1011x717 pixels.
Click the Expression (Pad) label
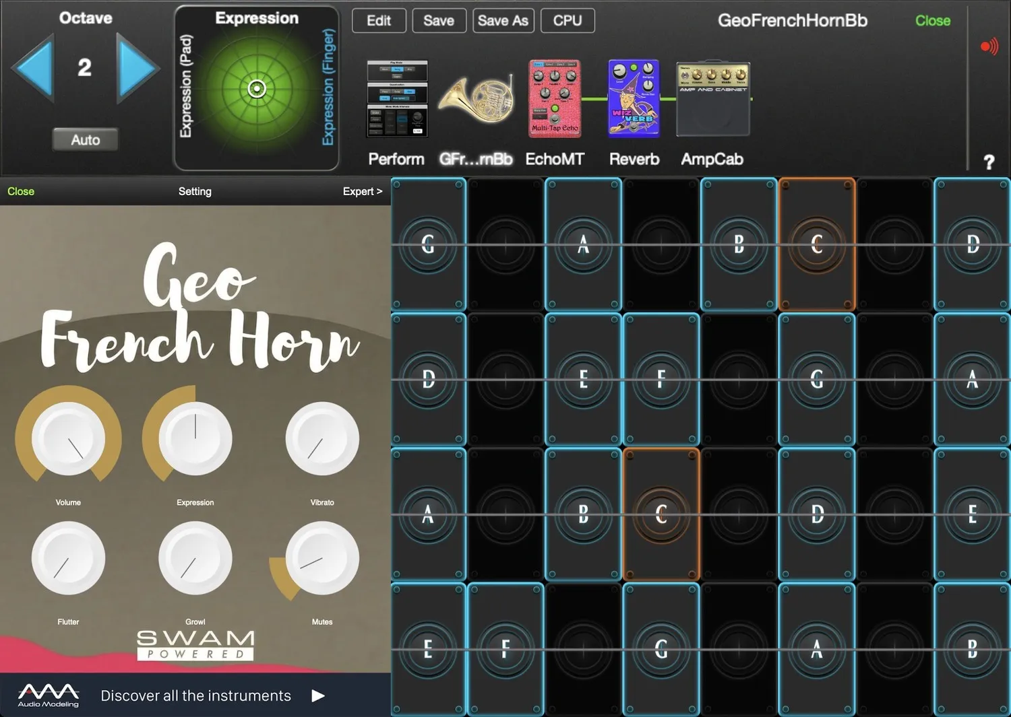point(186,86)
